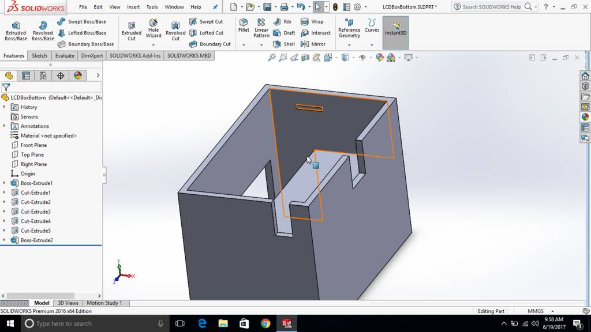Click Boundary Cut
The image size is (591, 332).
210,44
